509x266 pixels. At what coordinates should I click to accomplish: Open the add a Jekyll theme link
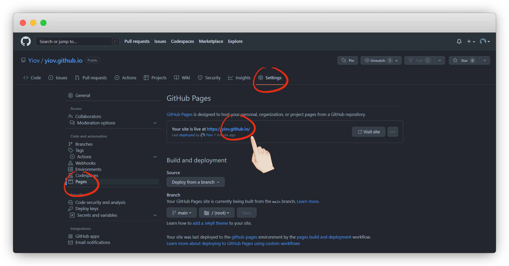click(x=210, y=223)
